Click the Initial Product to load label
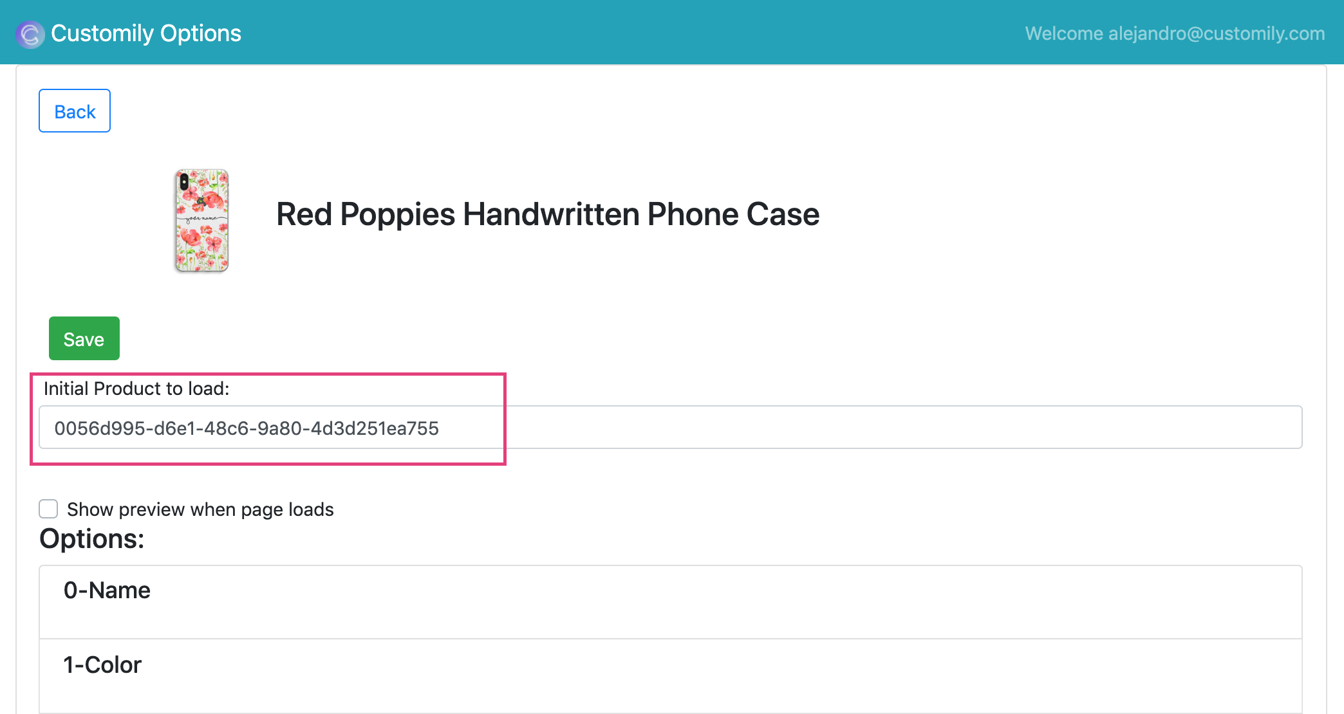The width and height of the screenshot is (1344, 714). 136,389
